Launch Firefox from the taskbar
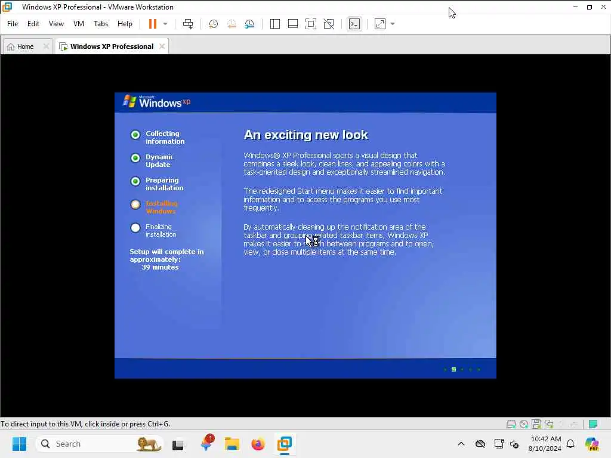Screen dimensions: 611x458 click(258, 444)
